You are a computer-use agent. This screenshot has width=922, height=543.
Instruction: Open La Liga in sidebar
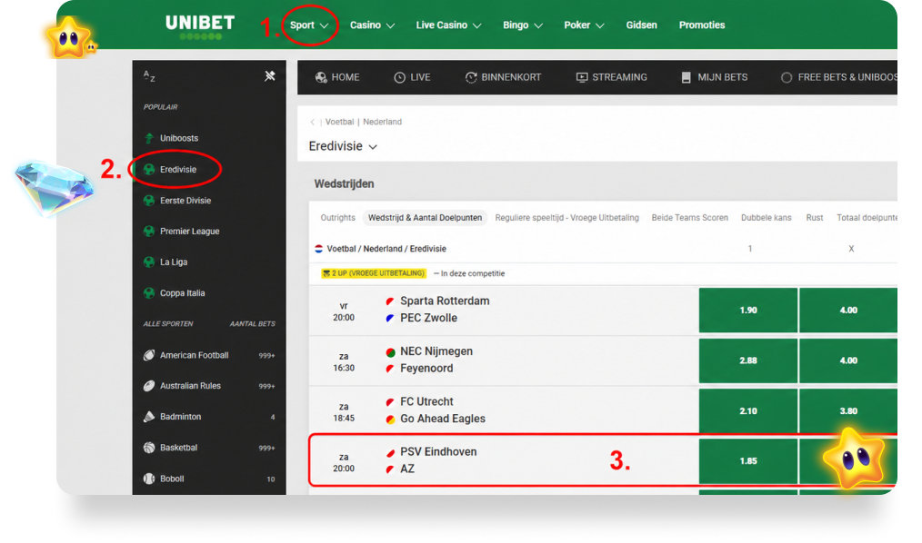click(x=174, y=262)
